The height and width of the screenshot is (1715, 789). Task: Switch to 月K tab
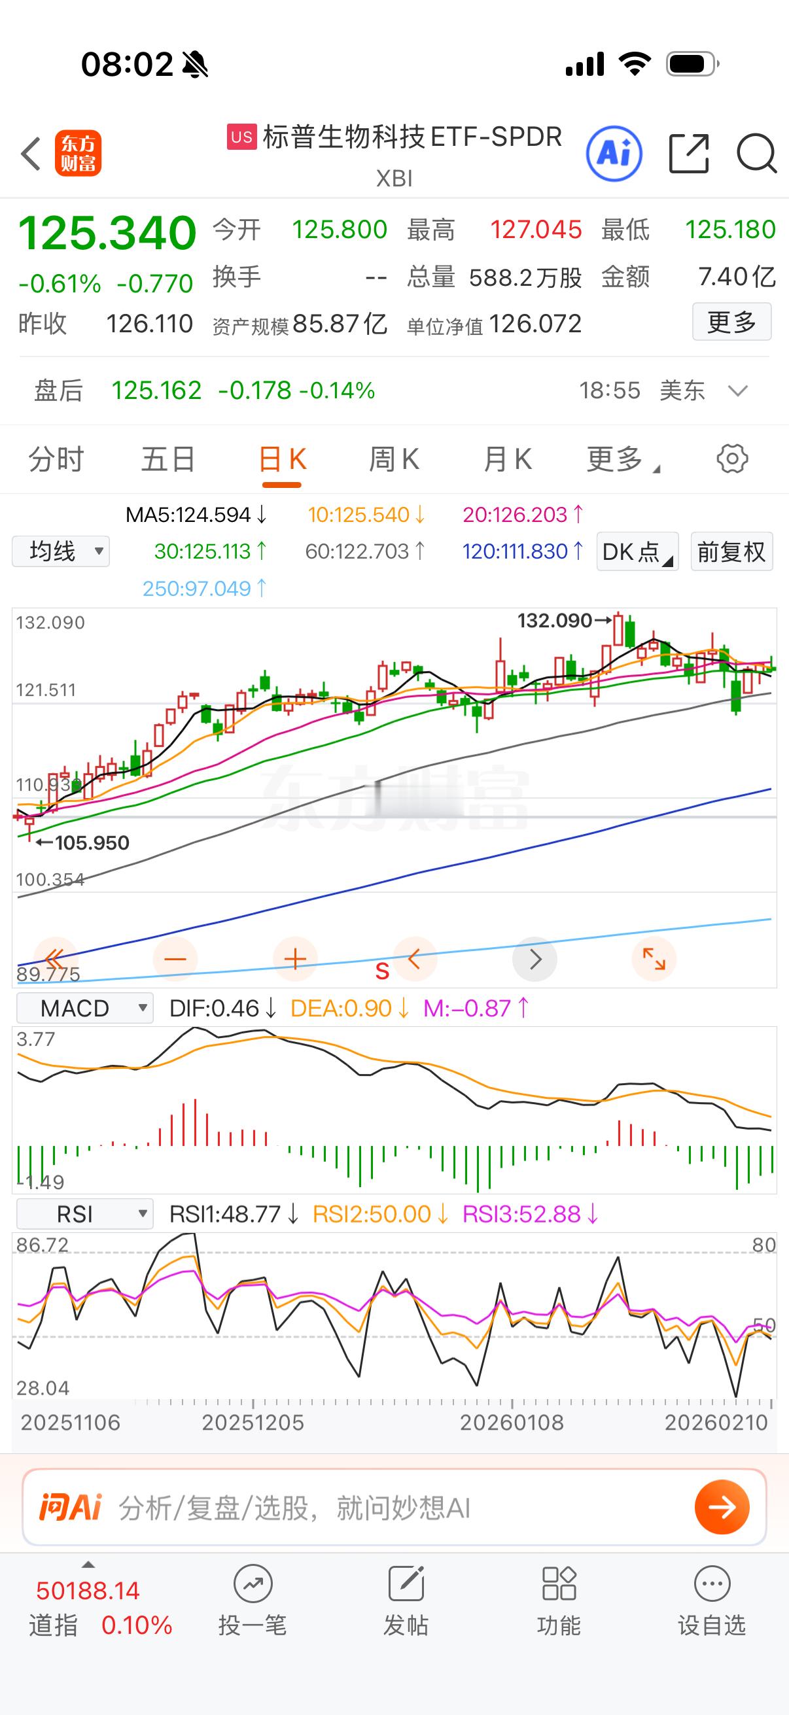508,459
